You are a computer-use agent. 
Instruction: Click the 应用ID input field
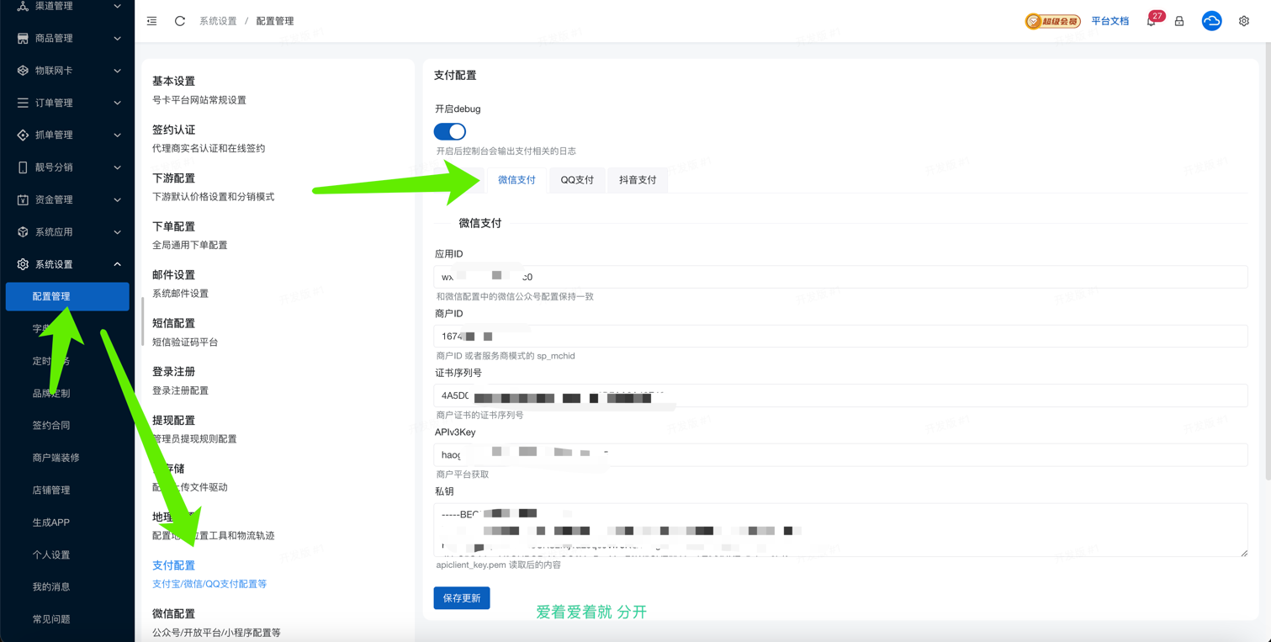[841, 277]
